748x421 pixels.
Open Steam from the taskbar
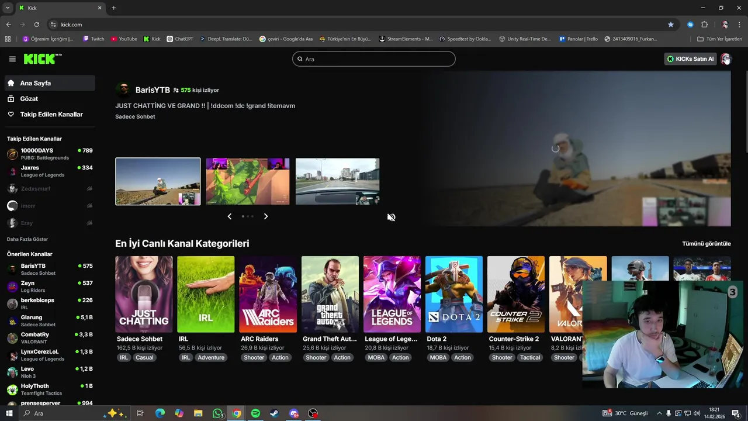click(274, 413)
